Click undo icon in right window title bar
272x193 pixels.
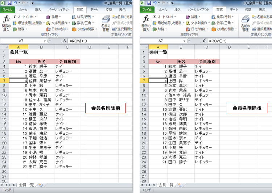point(155,3)
